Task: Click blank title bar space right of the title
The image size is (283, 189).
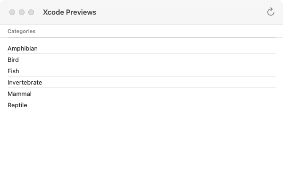Action: pyautogui.click(x=179, y=12)
